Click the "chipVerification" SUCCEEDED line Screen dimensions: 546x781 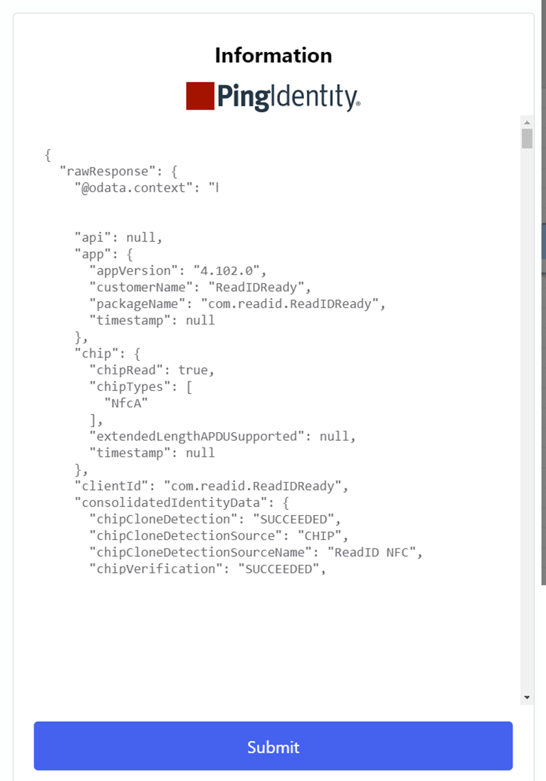[208, 569]
